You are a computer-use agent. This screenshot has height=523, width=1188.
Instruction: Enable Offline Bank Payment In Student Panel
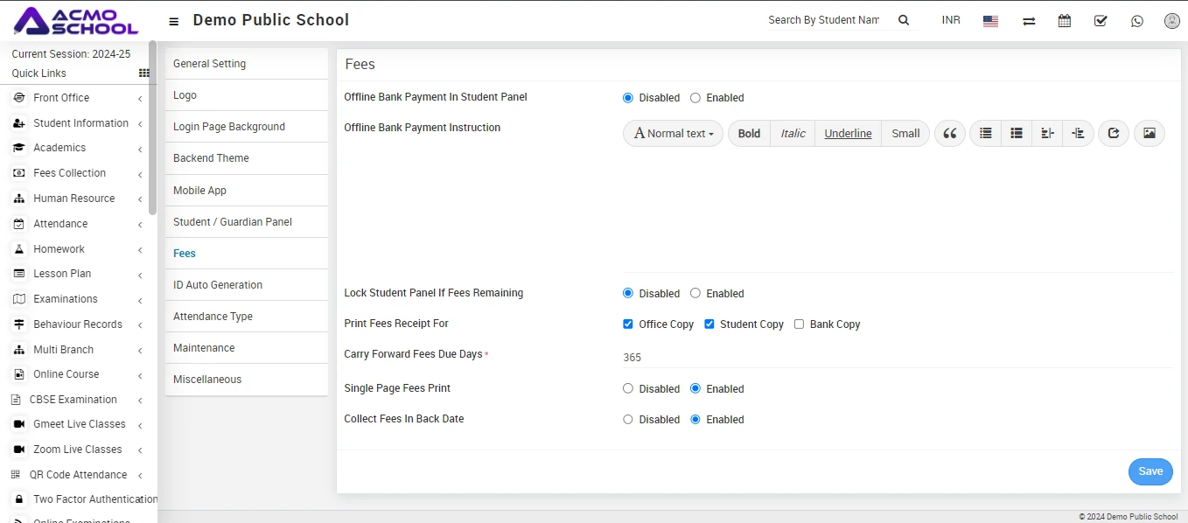click(x=695, y=98)
